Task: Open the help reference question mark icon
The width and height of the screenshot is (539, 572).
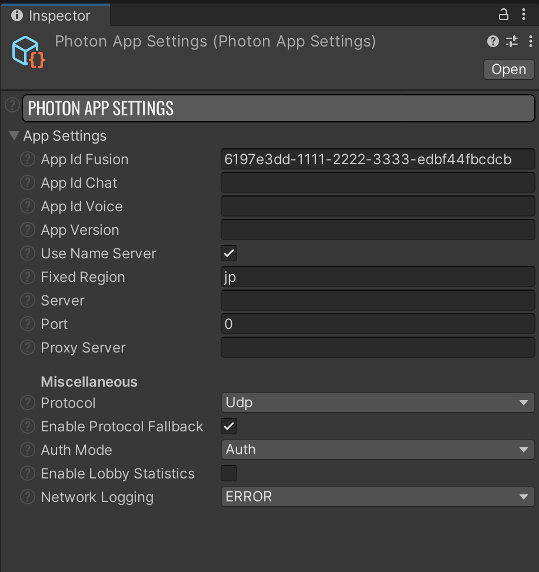Action: pyautogui.click(x=493, y=41)
